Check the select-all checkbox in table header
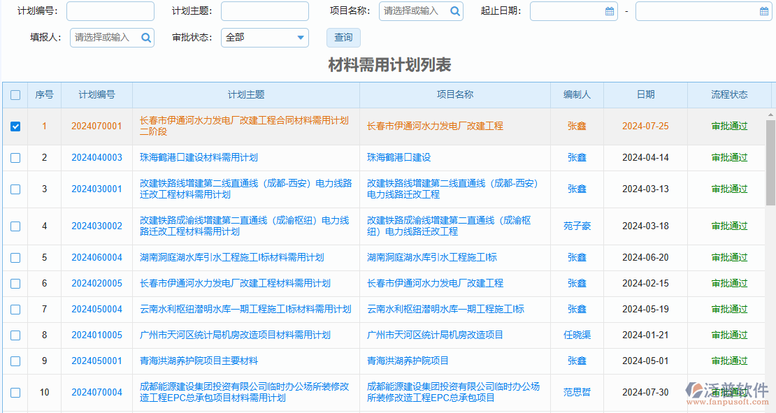This screenshot has width=776, height=413. point(15,94)
